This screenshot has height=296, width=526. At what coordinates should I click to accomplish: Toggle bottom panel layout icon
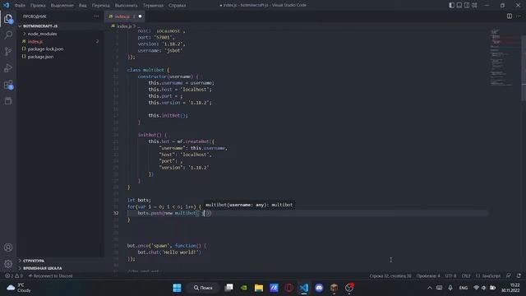[x=459, y=5]
